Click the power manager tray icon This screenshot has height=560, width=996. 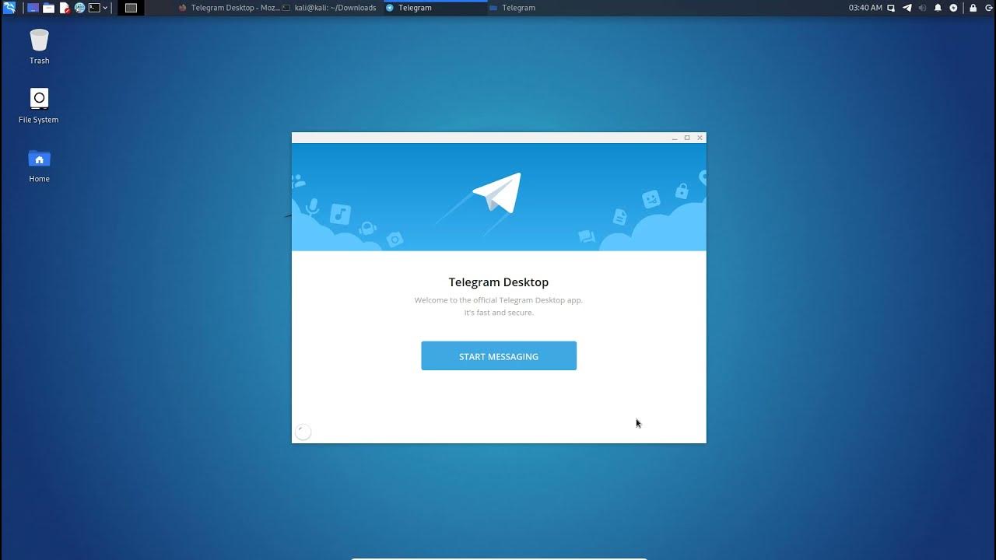953,8
